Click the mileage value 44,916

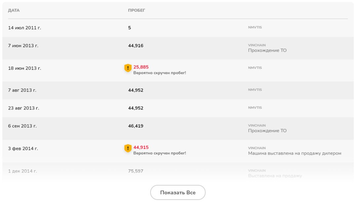tap(136, 46)
